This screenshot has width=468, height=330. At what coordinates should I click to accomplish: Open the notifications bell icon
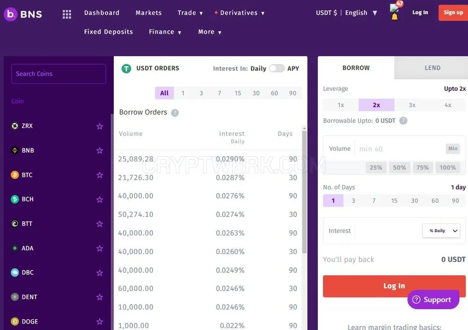(394, 17)
